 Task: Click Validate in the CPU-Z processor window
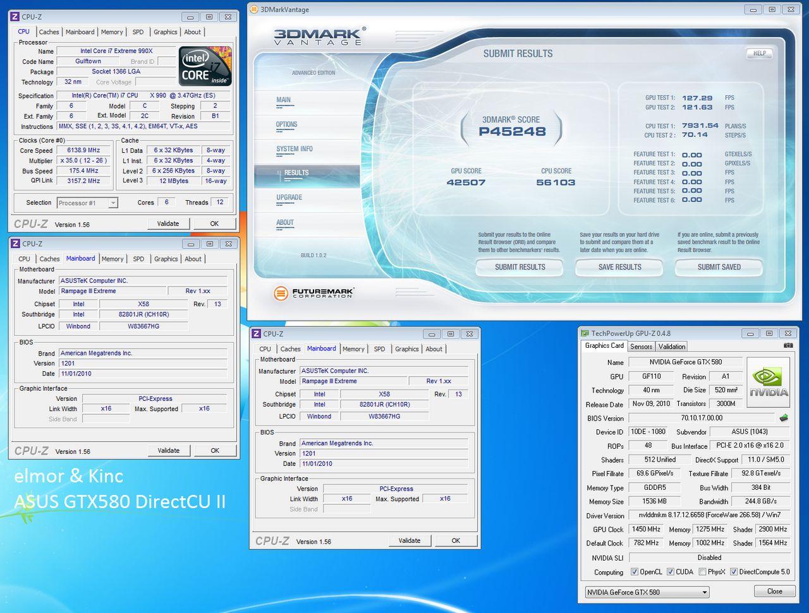pos(168,223)
